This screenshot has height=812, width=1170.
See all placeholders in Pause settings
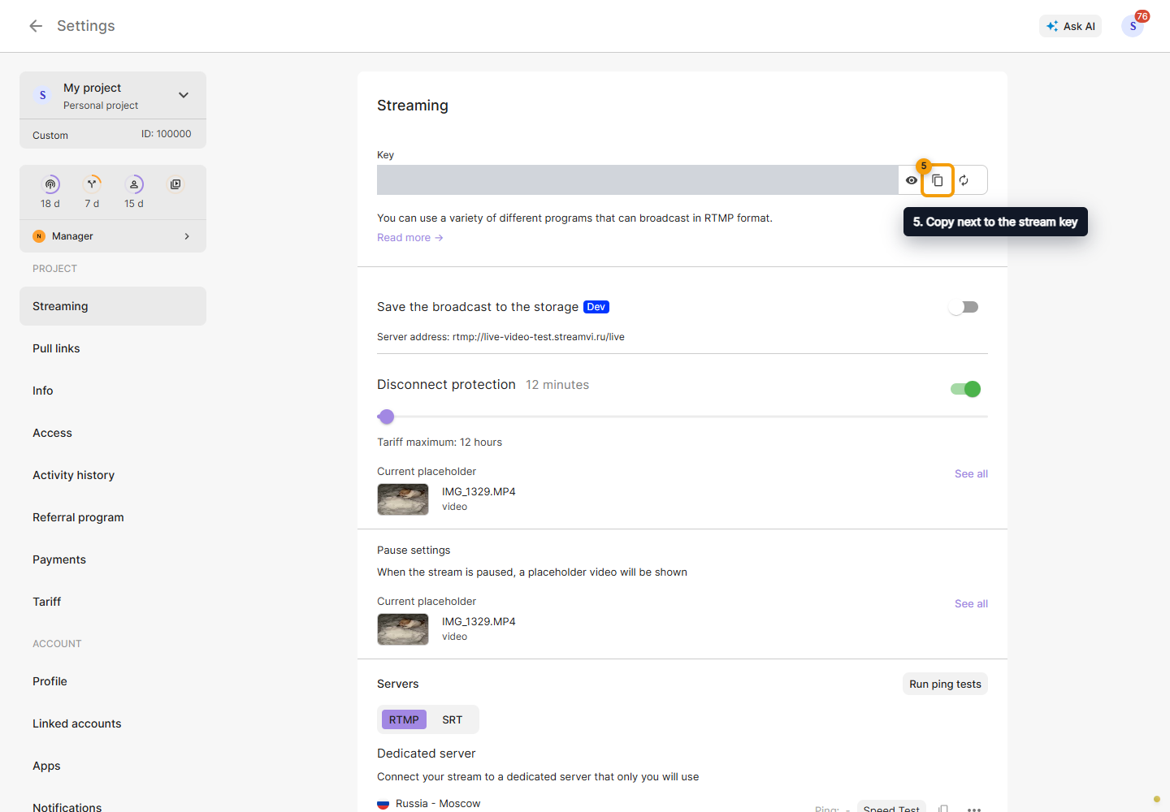point(971,603)
